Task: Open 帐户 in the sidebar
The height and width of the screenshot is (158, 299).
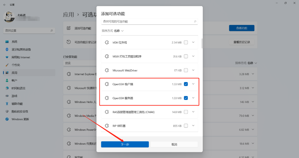Action: (29, 81)
